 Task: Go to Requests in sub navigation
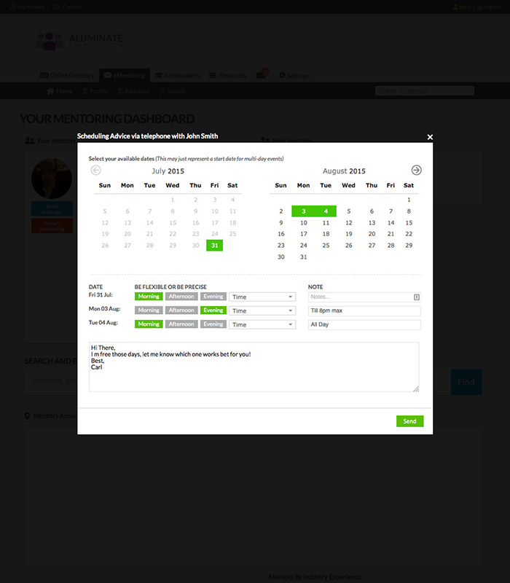(x=133, y=91)
